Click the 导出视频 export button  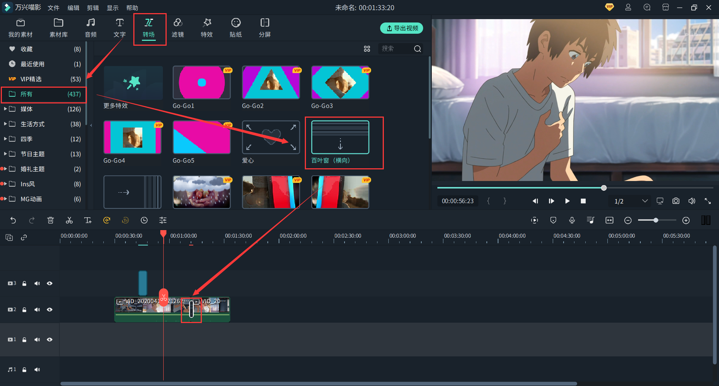401,28
